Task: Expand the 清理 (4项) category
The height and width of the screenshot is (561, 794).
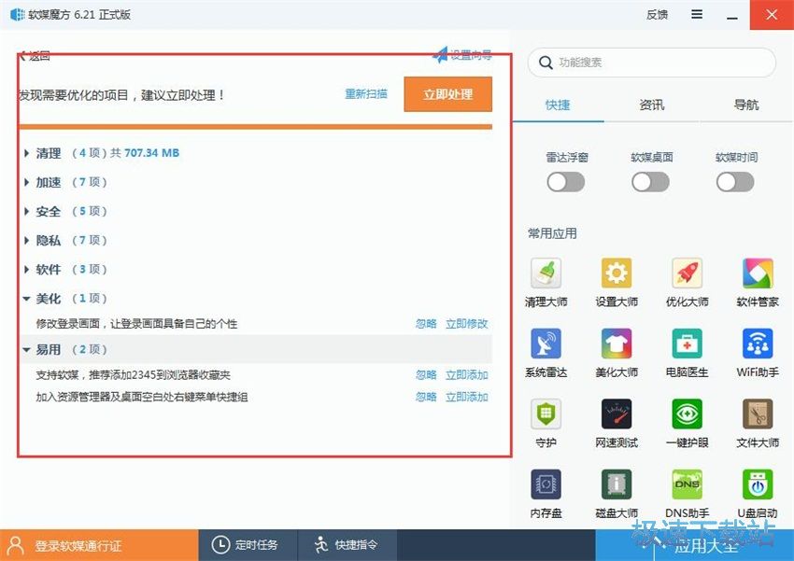Action: 27,153
